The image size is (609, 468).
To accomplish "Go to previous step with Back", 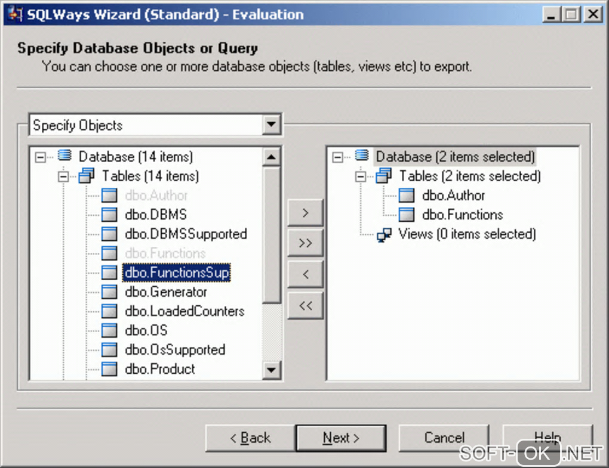I will [251, 438].
